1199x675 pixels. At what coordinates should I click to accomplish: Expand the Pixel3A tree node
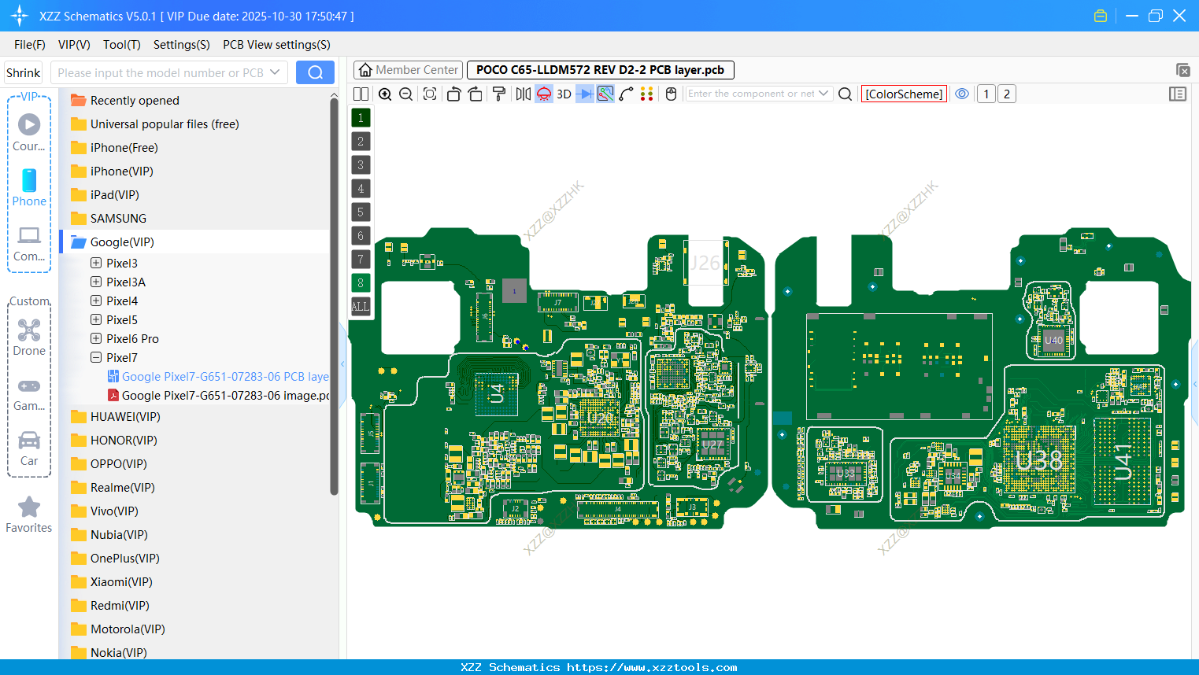96,282
